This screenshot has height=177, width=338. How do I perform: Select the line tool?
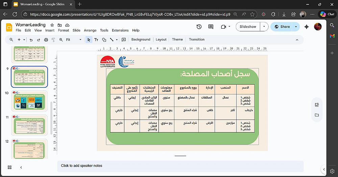(112, 39)
